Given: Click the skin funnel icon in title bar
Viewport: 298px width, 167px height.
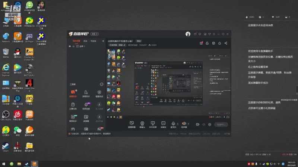Looking at the screenshot, I should (209, 34).
